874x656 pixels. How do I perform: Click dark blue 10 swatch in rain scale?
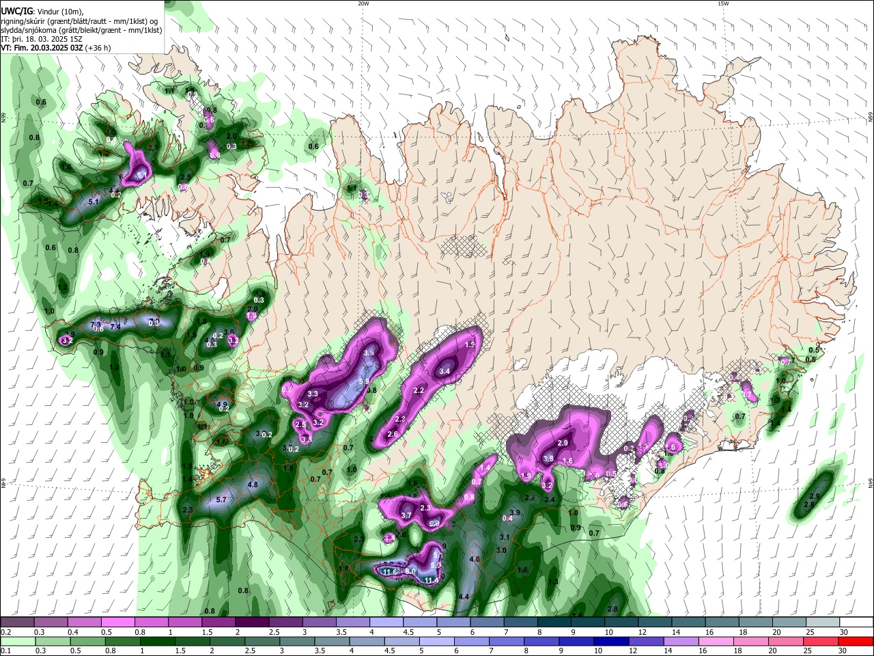pyautogui.click(x=611, y=641)
